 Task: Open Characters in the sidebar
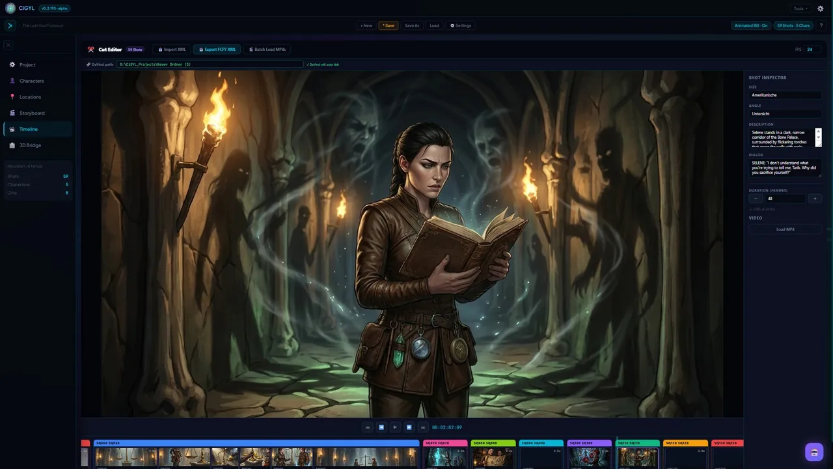tap(38, 81)
